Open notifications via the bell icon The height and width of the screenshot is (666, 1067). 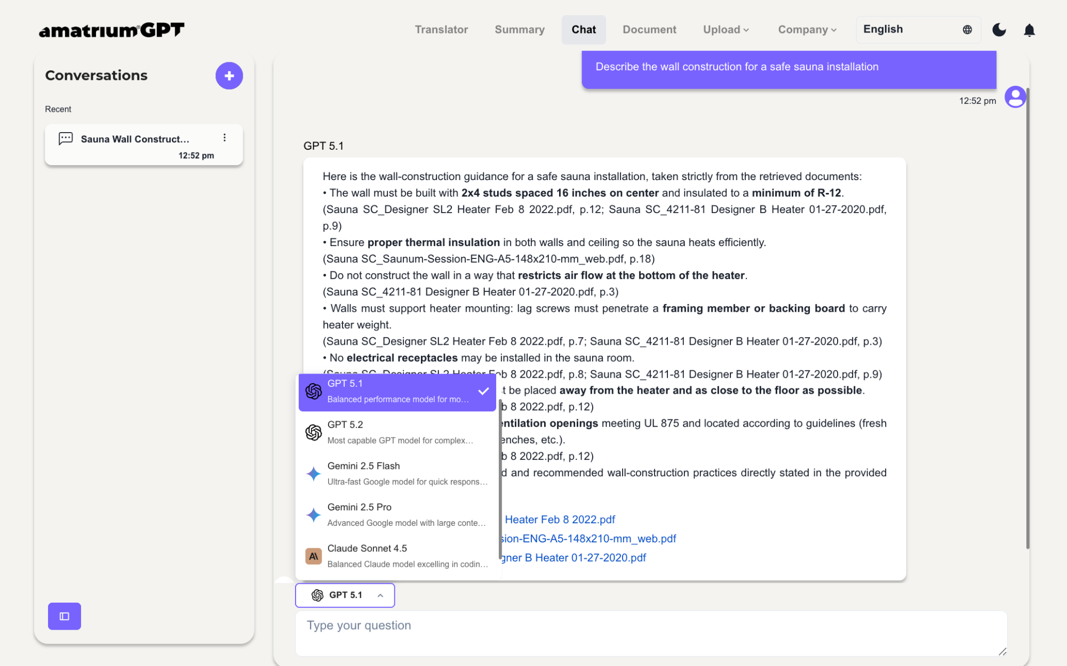coord(1029,30)
